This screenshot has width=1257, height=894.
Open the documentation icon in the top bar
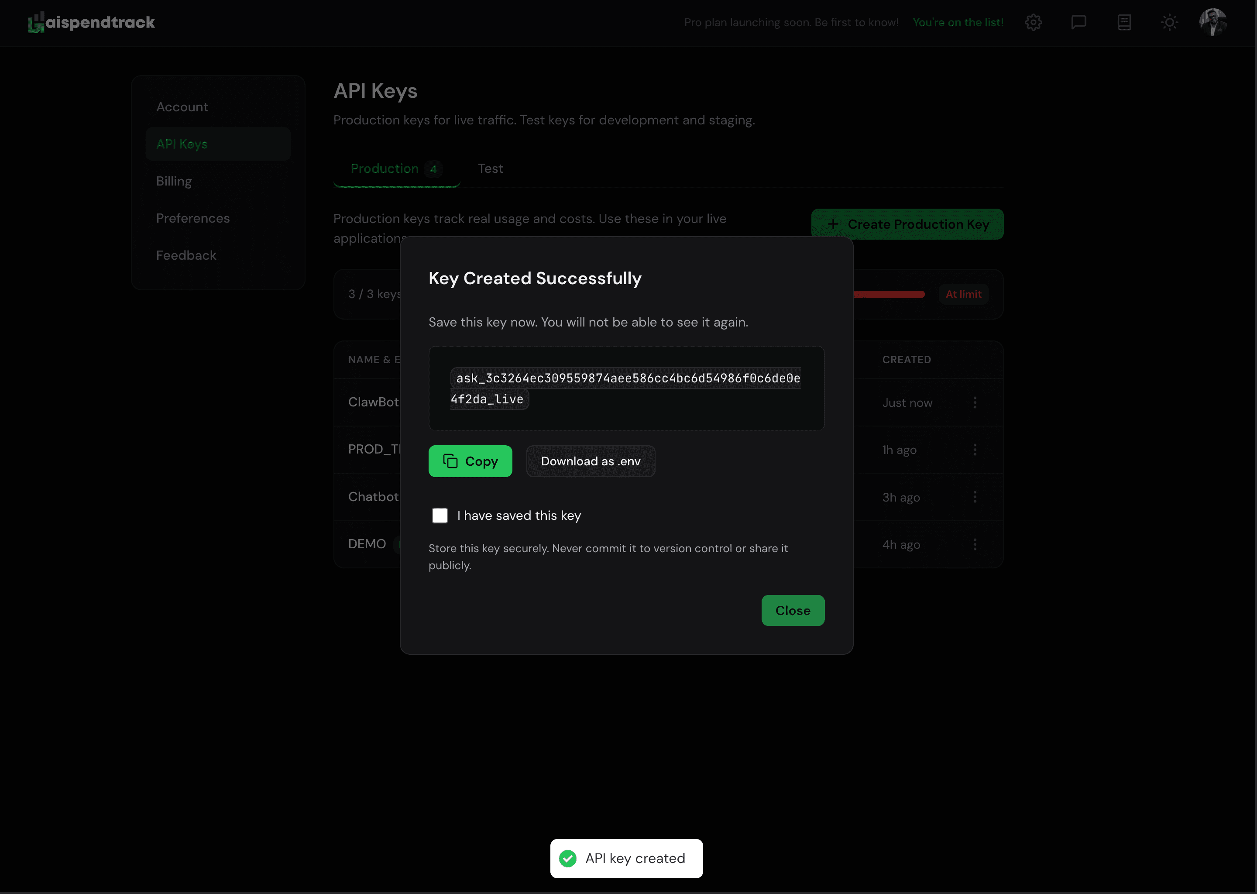tap(1124, 22)
